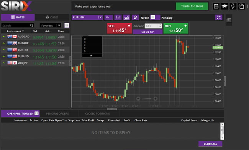This screenshot has width=249, height=150.
Task: Open the chart type candlestick icon
Action: click(x=118, y=18)
